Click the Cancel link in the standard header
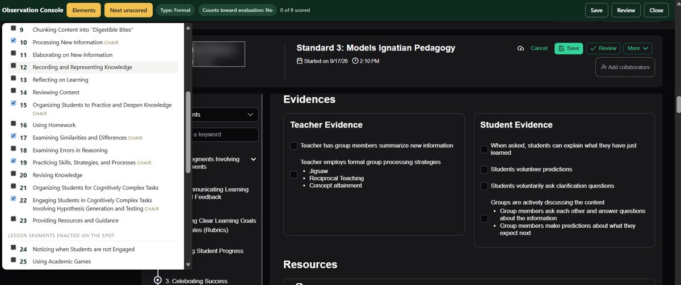This screenshot has height=285, width=681. point(539,49)
